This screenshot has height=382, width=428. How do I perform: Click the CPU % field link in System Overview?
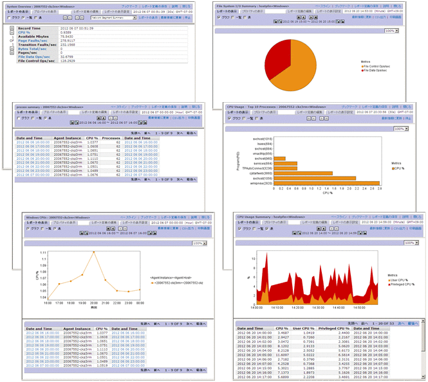[25, 32]
